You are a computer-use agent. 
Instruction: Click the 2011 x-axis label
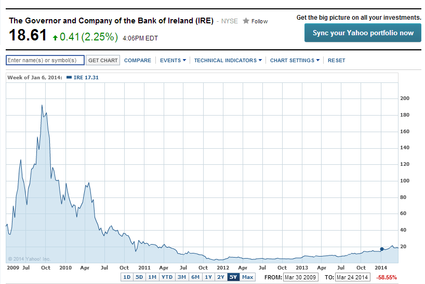pos(144,267)
